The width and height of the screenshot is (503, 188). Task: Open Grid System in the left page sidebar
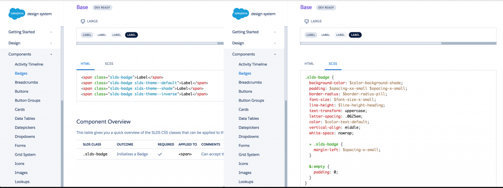point(25,154)
